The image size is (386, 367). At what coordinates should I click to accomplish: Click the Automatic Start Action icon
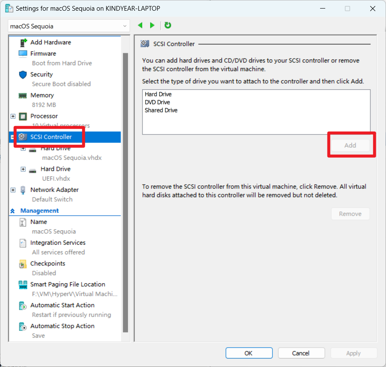click(23, 306)
